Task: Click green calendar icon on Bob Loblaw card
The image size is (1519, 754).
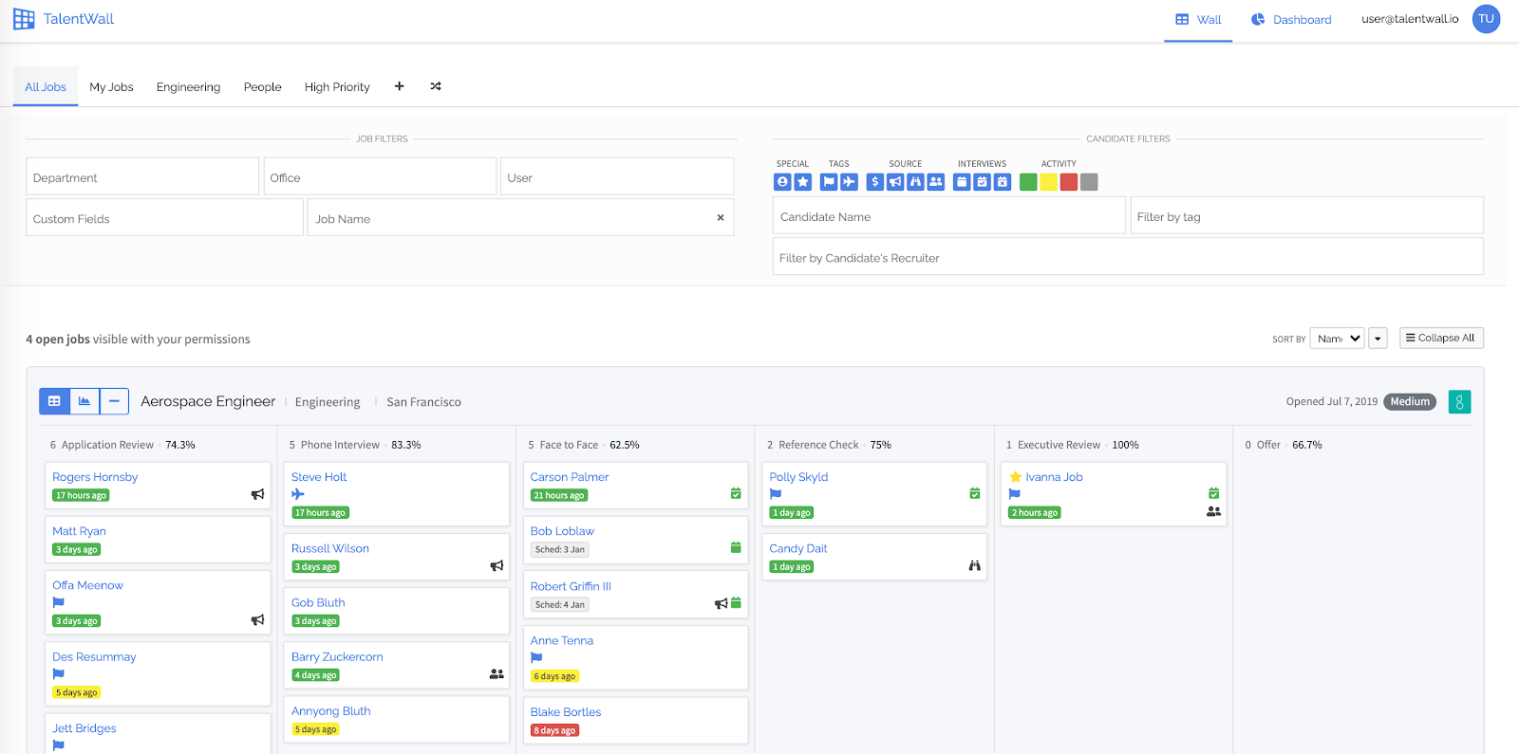Action: 736,547
